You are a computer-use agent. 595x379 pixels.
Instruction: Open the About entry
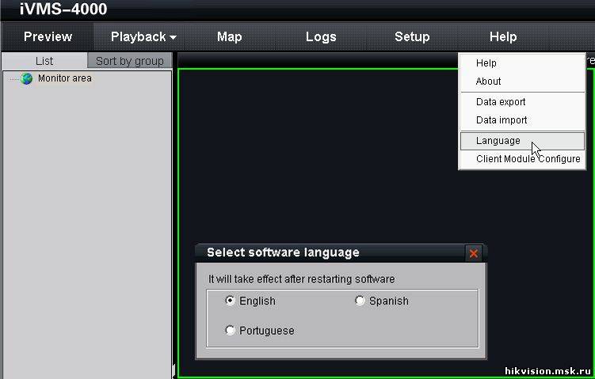(522, 81)
